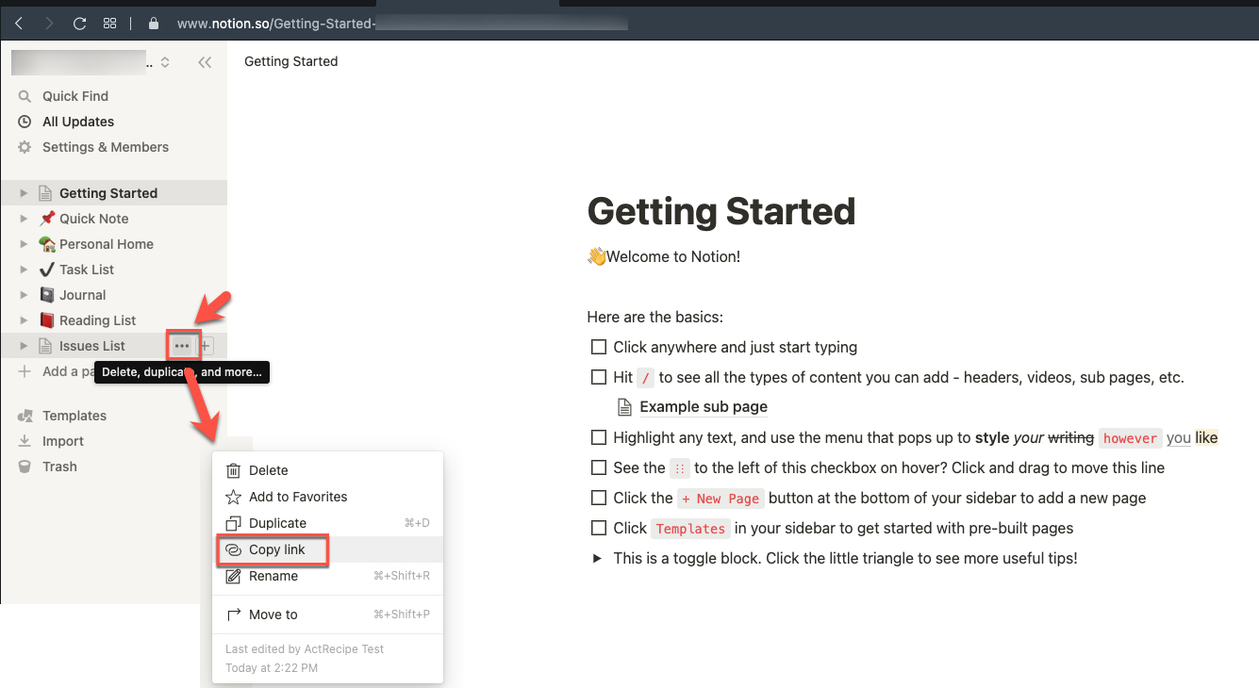Click the Settings & Members gear icon
Screen dimensions: 1259x688
[x=25, y=147]
